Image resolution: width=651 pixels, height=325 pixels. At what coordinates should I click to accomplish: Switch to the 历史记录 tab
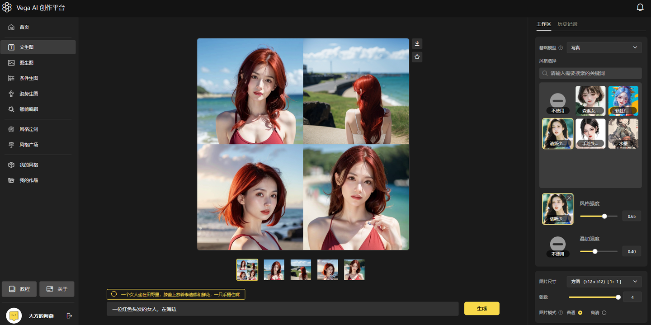567,24
